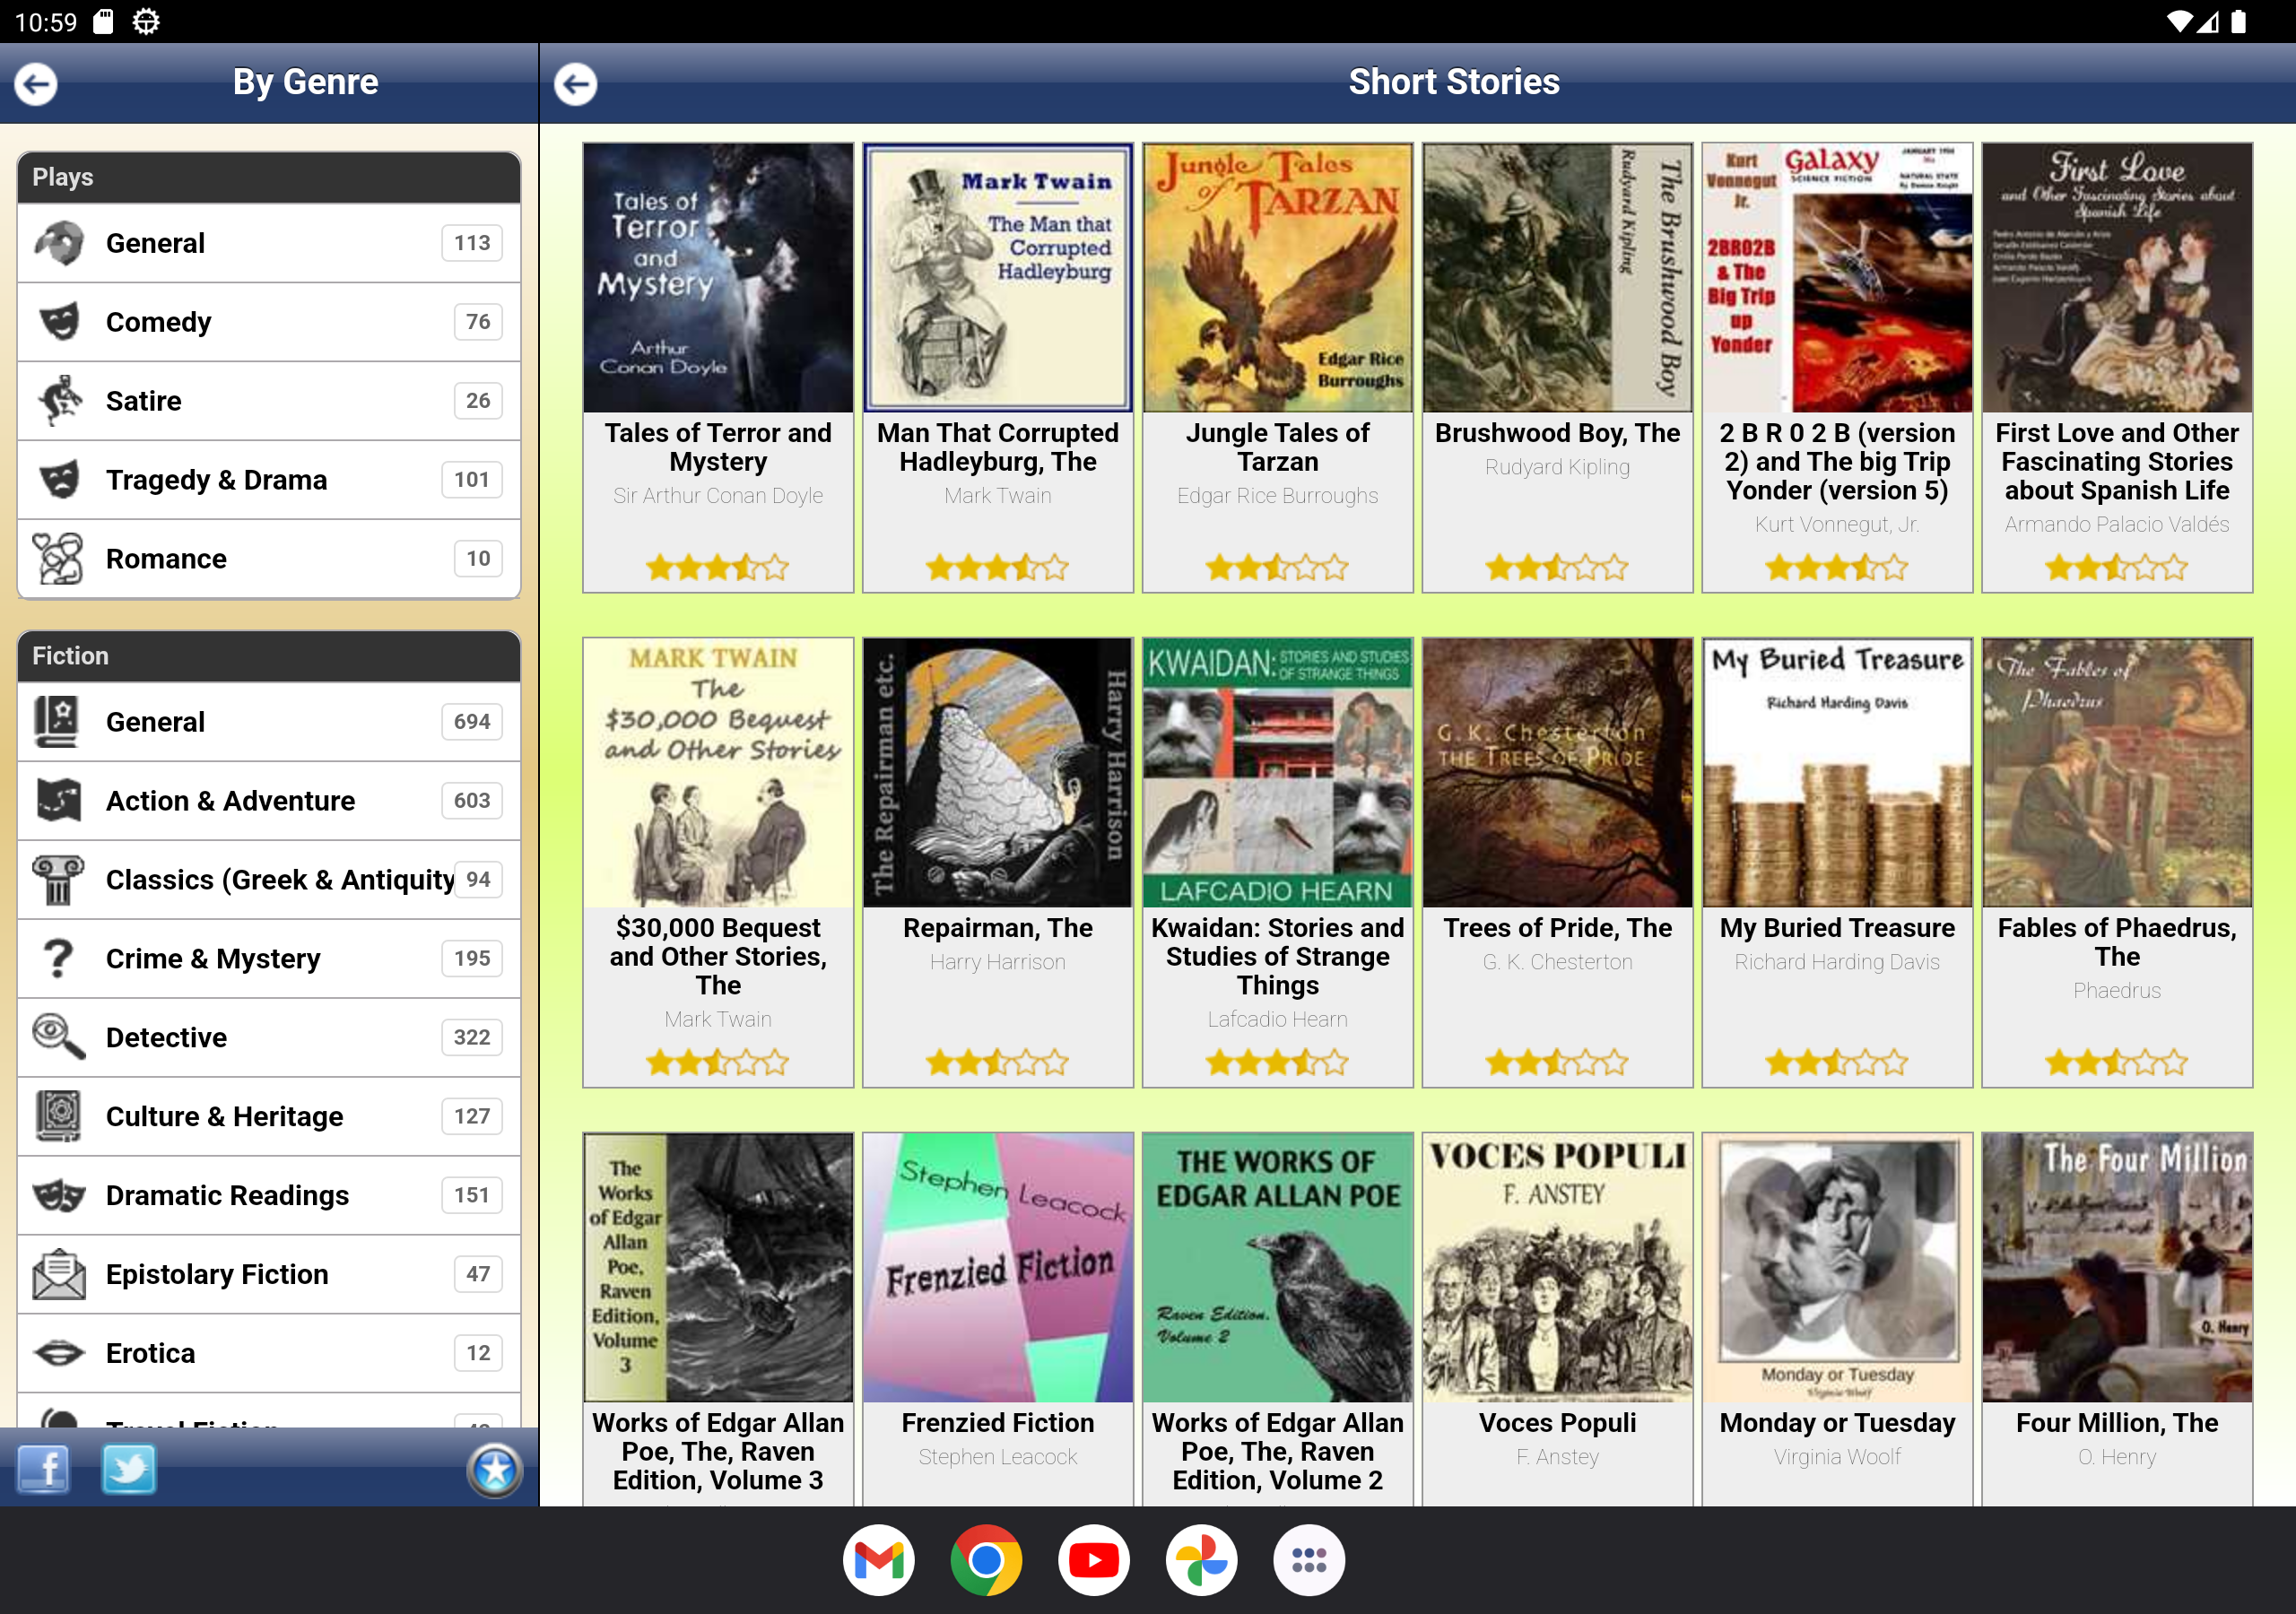Select Comedy genre under Plays
The height and width of the screenshot is (1614, 2296).
[x=269, y=322]
